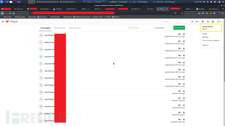This screenshot has width=225, height=126.
Task: Expand the plus new-item dropdown
Action: pyautogui.click(x=198, y=21)
